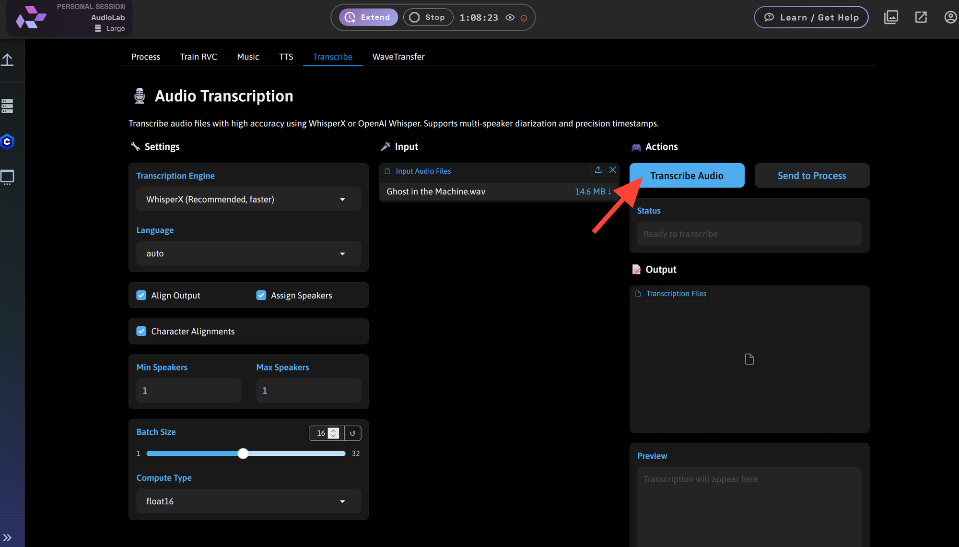Image resolution: width=959 pixels, height=547 pixels.
Task: Change Language from auto using its dropdown
Action: (x=248, y=253)
